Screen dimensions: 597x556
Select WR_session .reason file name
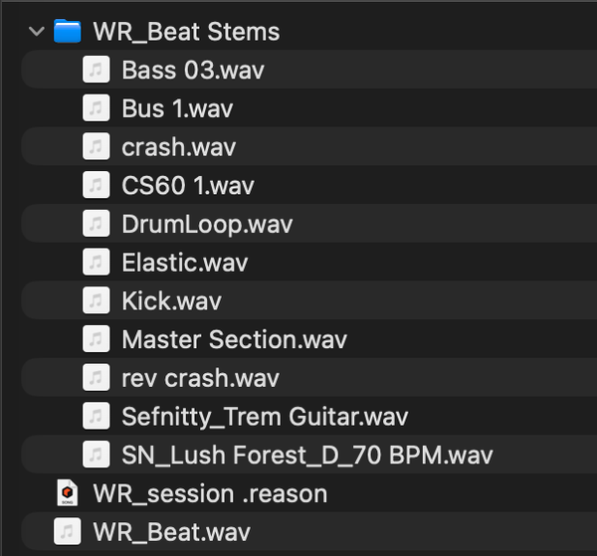click(x=210, y=493)
